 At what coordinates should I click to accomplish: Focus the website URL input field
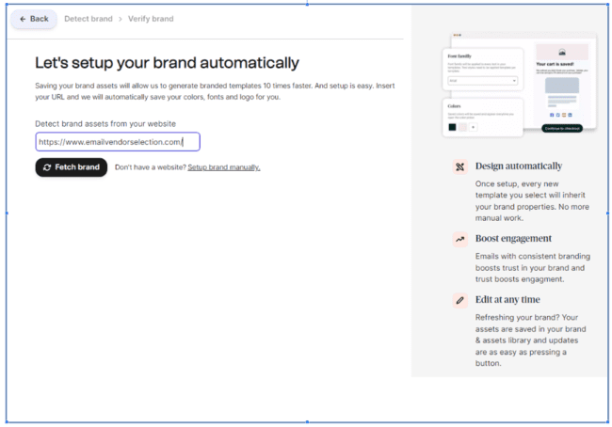[x=118, y=142]
